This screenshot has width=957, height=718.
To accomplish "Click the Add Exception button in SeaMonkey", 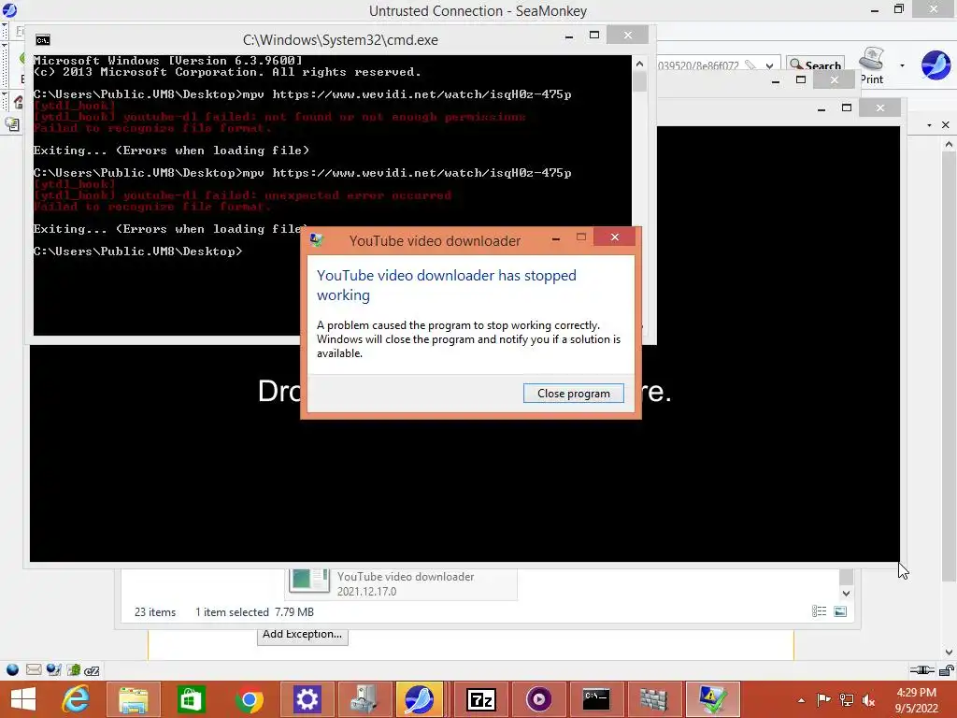I will (x=302, y=635).
